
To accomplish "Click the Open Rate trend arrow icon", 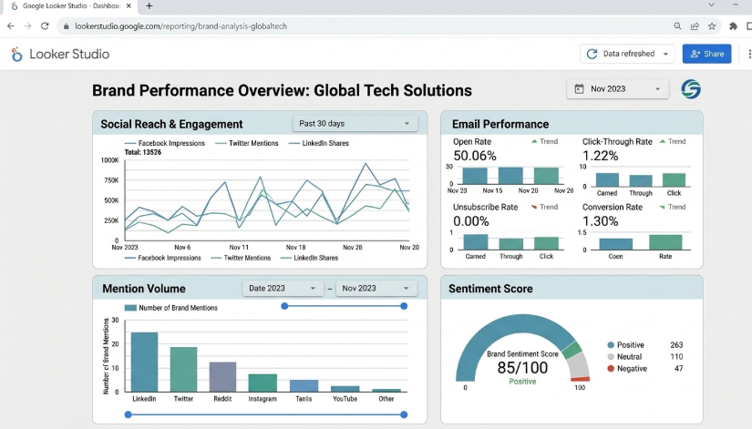I will [x=534, y=141].
